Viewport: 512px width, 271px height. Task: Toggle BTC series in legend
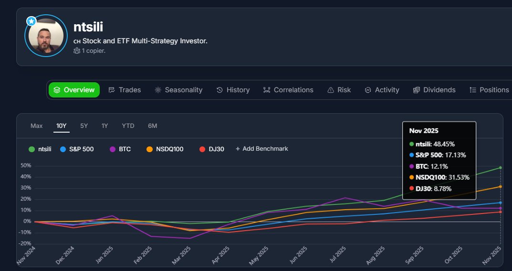[120, 149]
